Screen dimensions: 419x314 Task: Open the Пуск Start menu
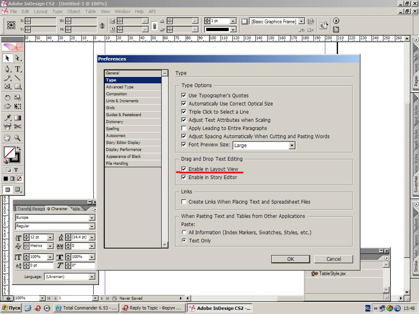click(11, 308)
